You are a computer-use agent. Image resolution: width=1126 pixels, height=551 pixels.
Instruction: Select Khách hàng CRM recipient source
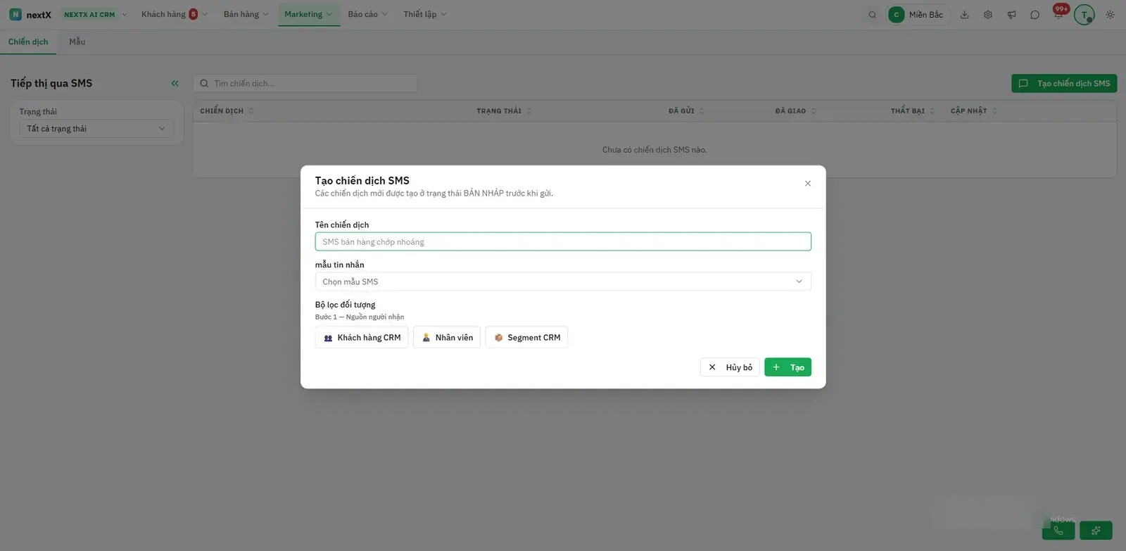click(x=362, y=338)
